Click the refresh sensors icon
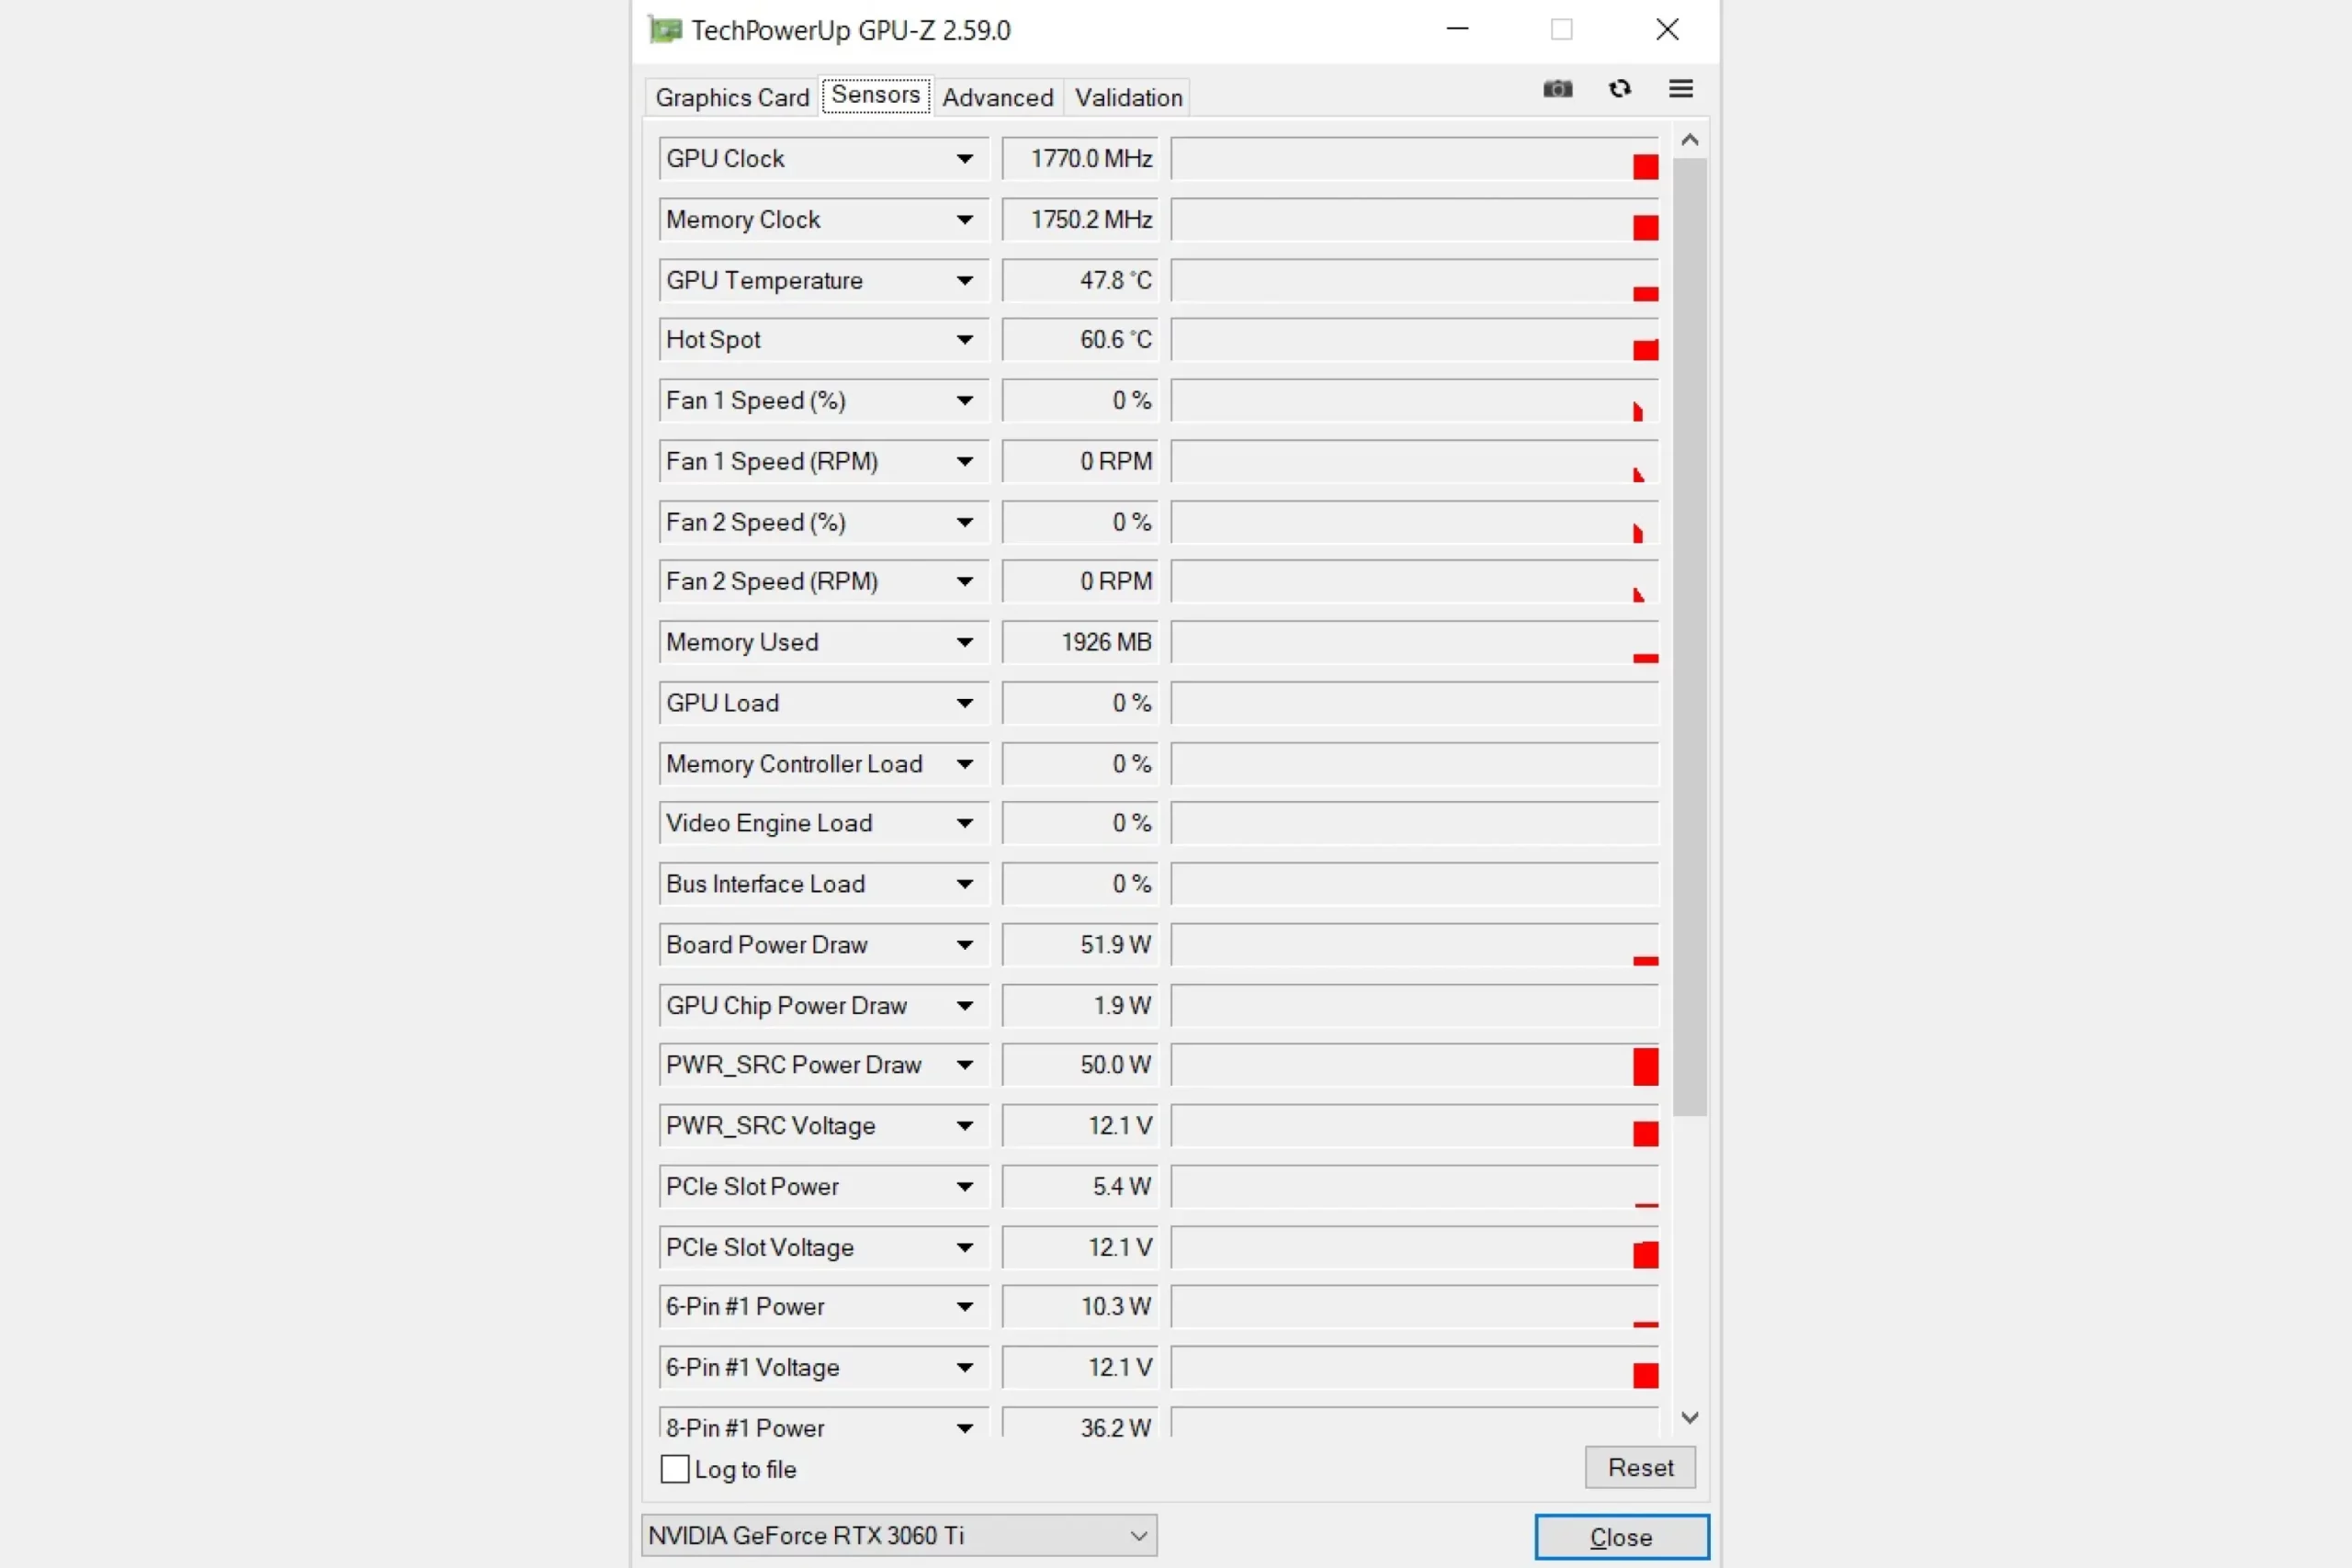This screenshot has width=2352, height=1568. click(1619, 89)
